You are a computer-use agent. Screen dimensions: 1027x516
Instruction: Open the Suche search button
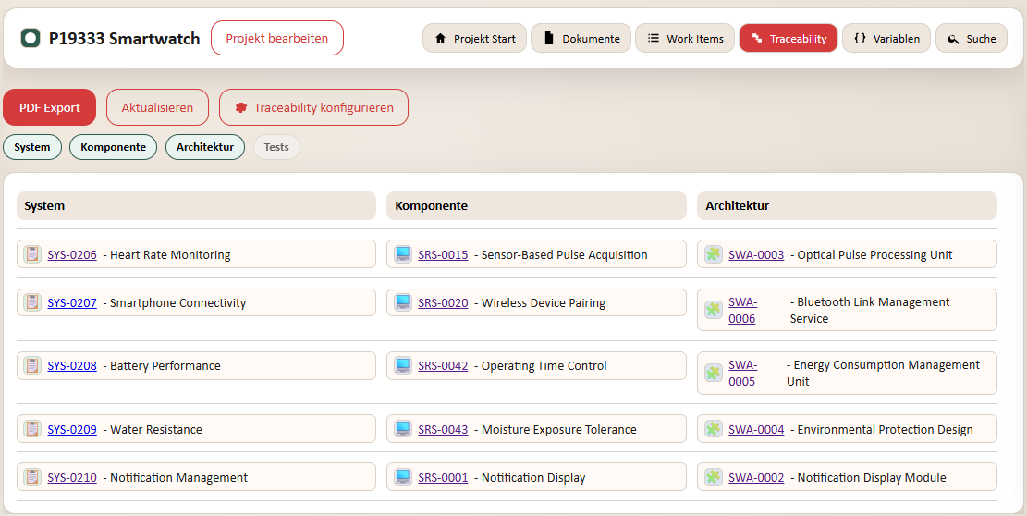[972, 38]
